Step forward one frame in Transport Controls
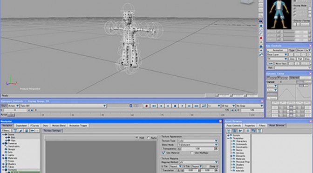This screenshot has height=173, width=313. tap(189, 106)
